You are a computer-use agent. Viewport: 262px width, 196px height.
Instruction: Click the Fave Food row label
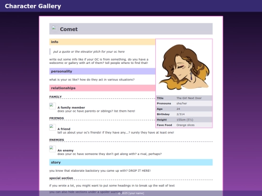tap(164, 125)
